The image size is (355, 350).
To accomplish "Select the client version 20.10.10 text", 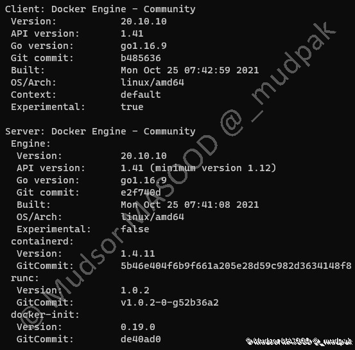I will [x=144, y=21].
